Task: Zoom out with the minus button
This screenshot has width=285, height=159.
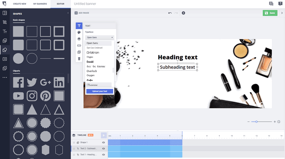Action: [x=248, y=122]
